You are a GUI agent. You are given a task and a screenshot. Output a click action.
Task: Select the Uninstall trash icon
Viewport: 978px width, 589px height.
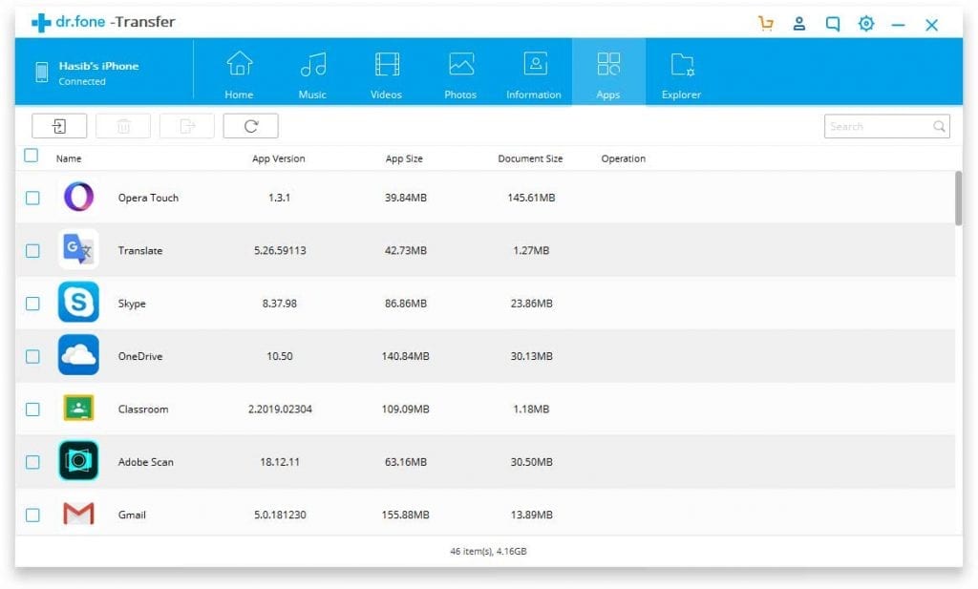(122, 125)
